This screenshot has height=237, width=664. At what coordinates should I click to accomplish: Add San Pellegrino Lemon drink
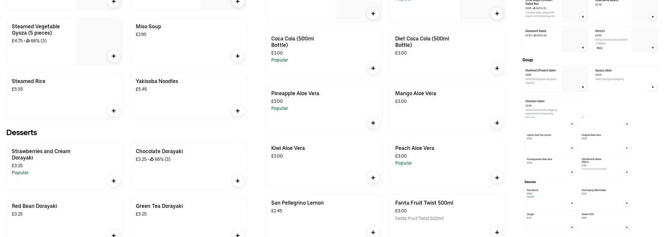pyautogui.click(x=373, y=232)
